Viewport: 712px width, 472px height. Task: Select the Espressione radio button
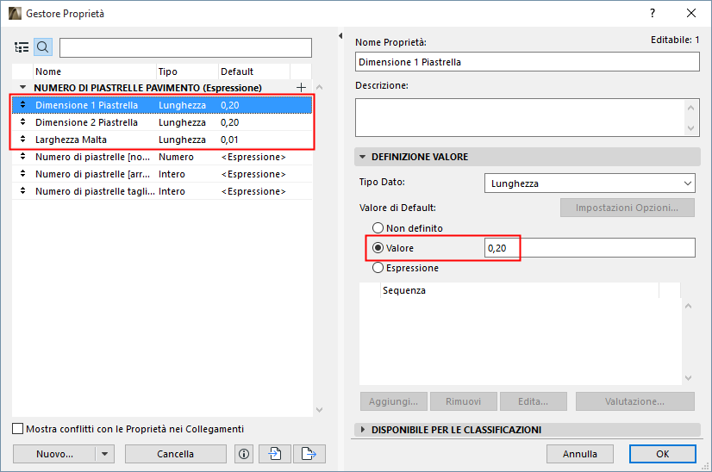tap(378, 268)
